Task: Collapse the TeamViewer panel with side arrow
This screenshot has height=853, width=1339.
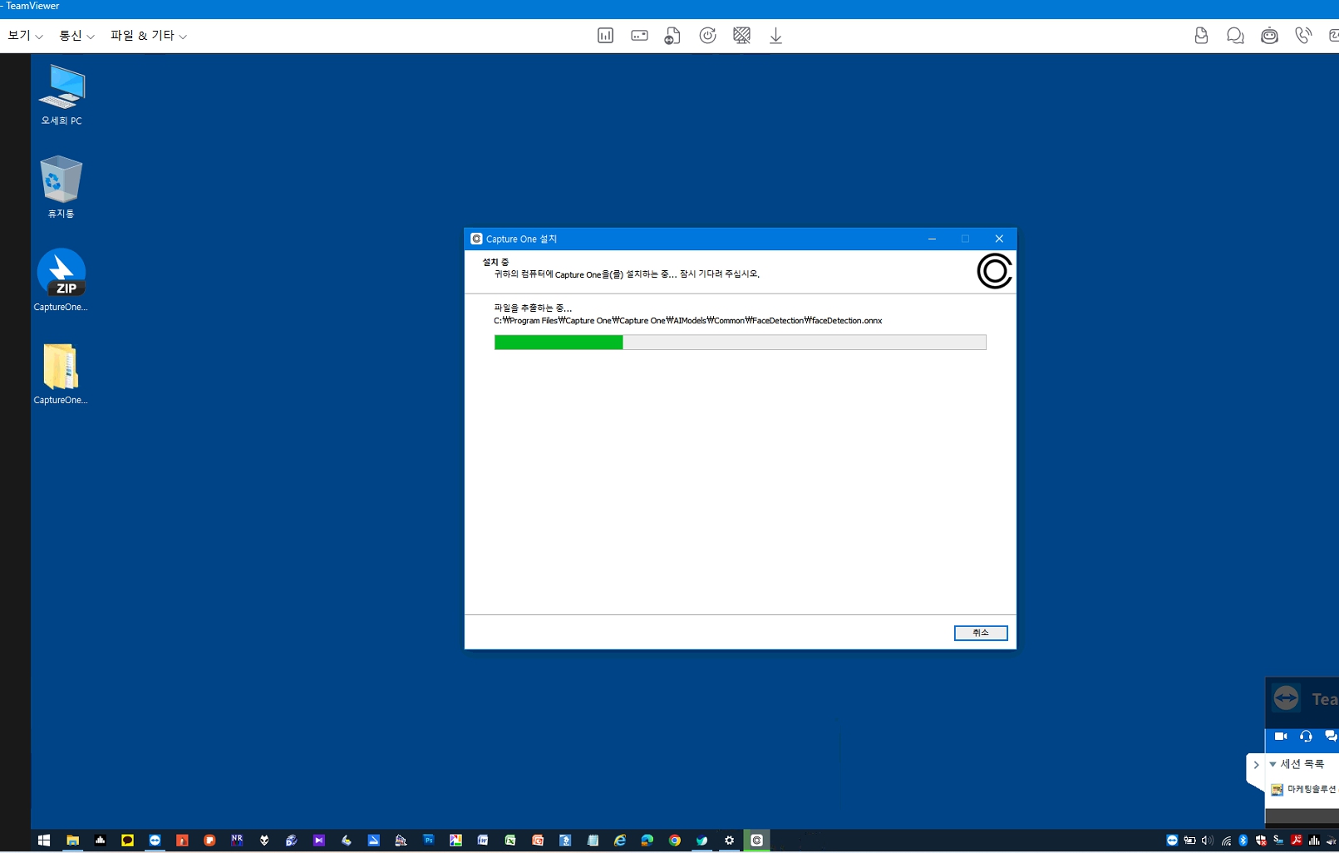Action: tap(1256, 765)
